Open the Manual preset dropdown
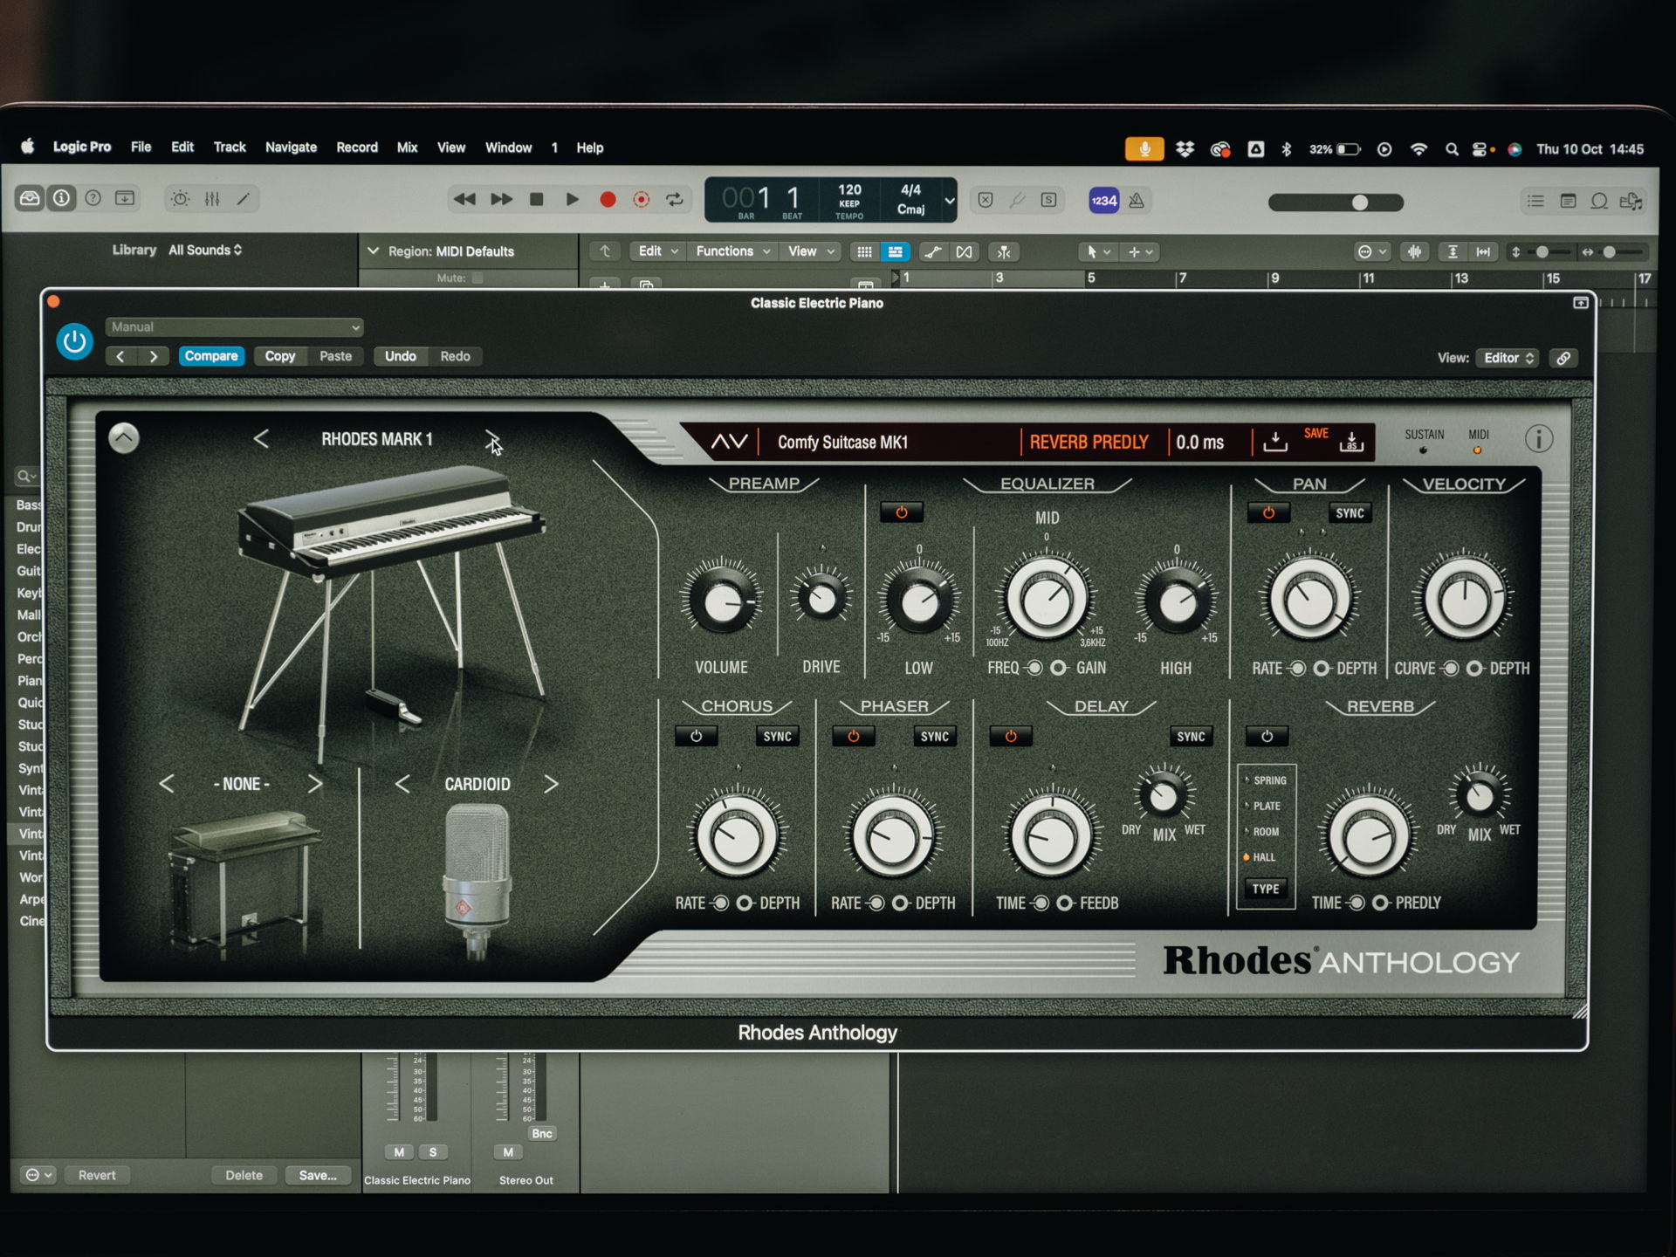1676x1257 pixels. [x=234, y=327]
